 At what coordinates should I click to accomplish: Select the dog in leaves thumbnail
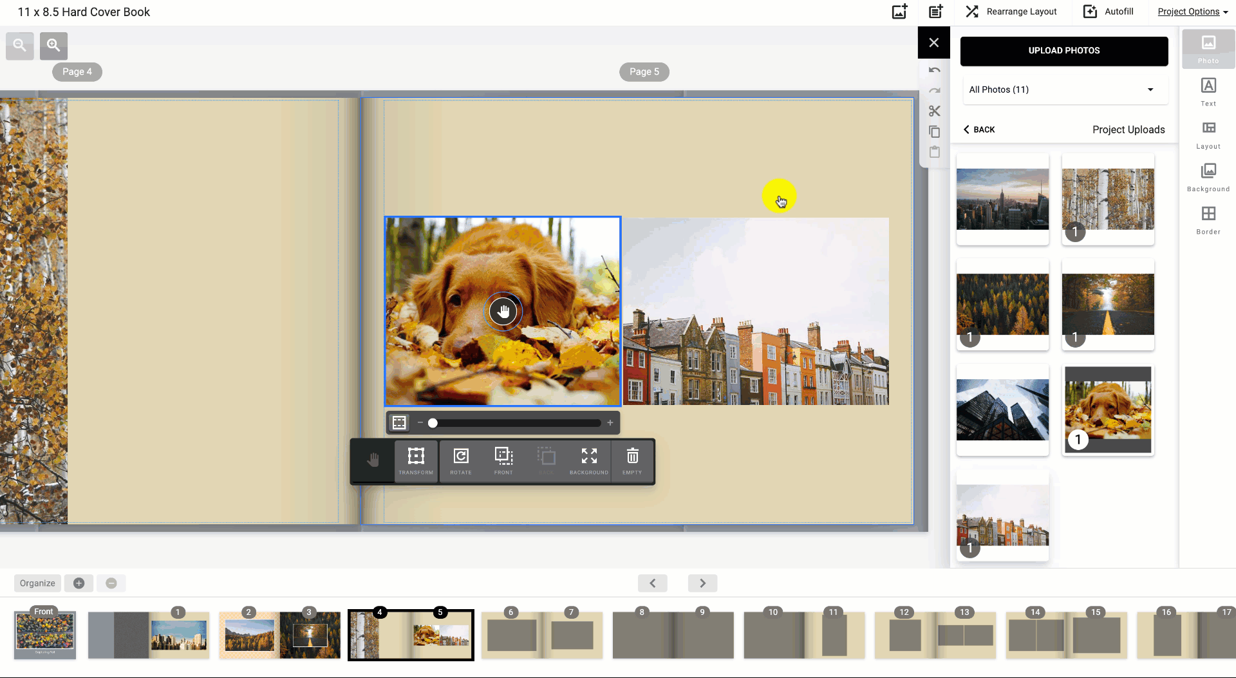(1108, 410)
